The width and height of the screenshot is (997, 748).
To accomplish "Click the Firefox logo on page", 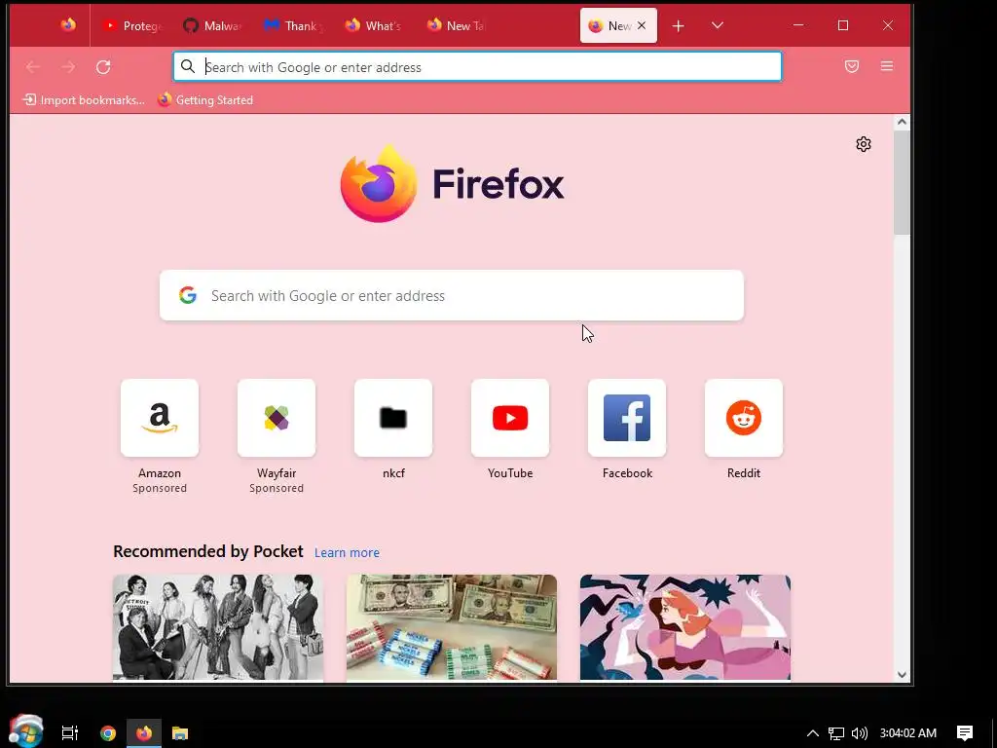I will pos(452,184).
